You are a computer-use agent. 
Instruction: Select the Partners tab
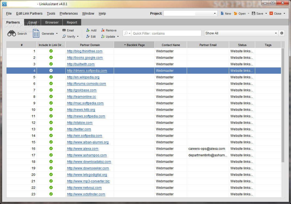point(13,22)
